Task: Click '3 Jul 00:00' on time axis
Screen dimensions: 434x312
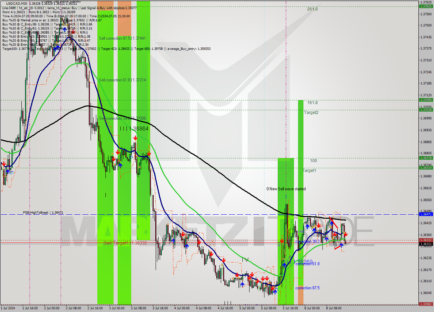Action: (117, 308)
